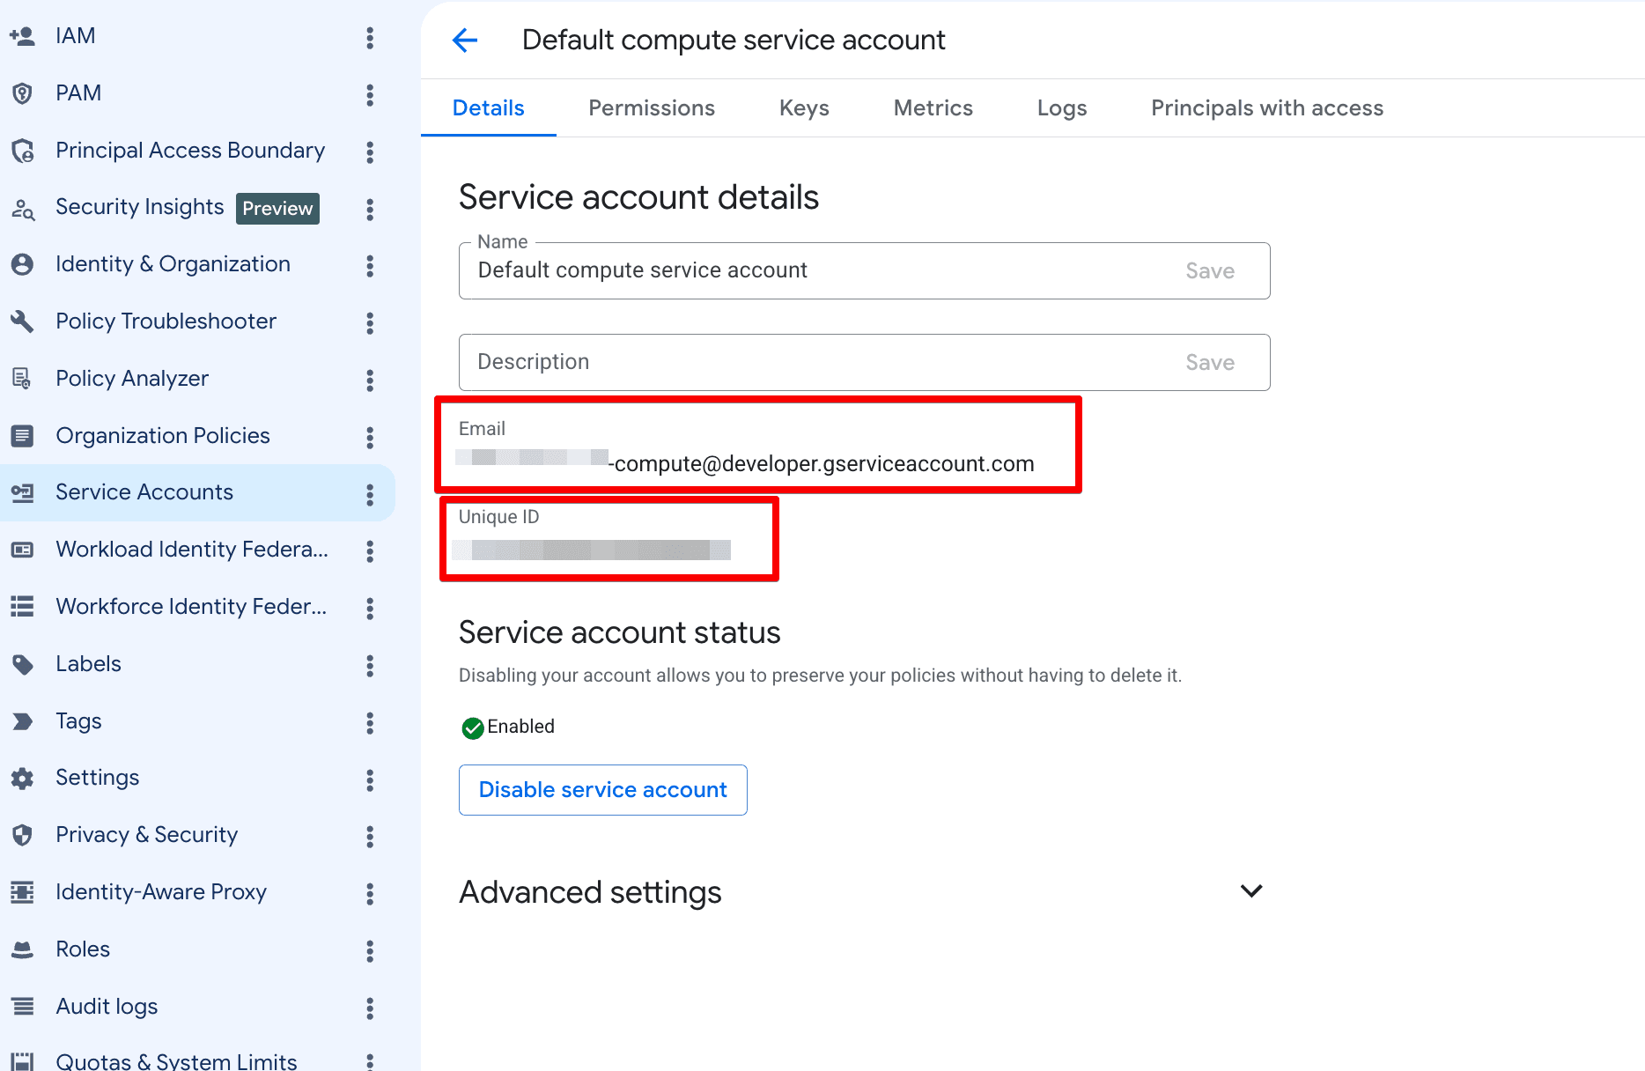Image resolution: width=1645 pixels, height=1071 pixels.
Task: Expand the Advanced settings chevron
Action: click(x=1251, y=891)
